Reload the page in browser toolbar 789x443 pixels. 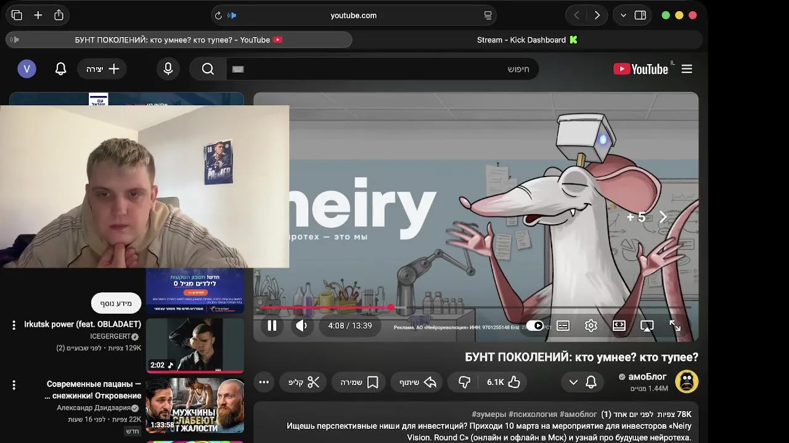(218, 15)
